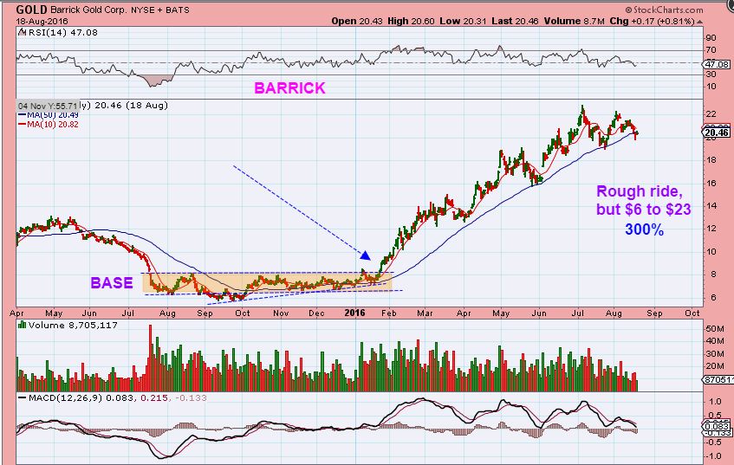Image resolution: width=734 pixels, height=465 pixels.
Task: Click the 70 RSI axis label
Action: pyautogui.click(x=711, y=50)
